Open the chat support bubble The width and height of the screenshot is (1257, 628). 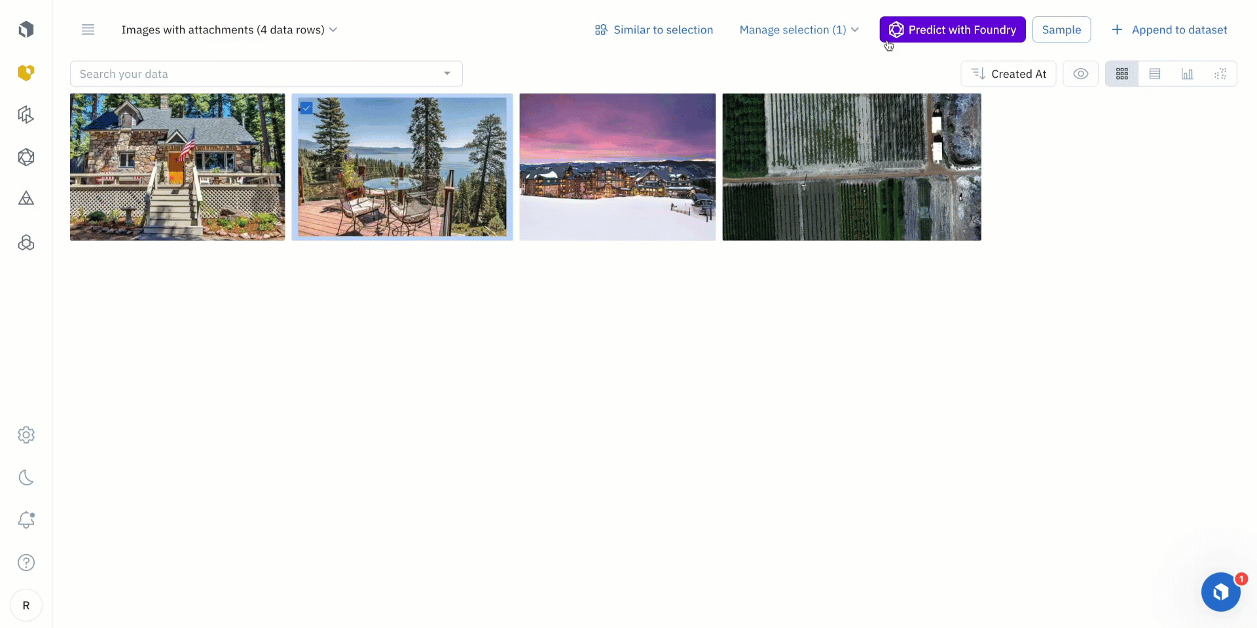(1221, 592)
